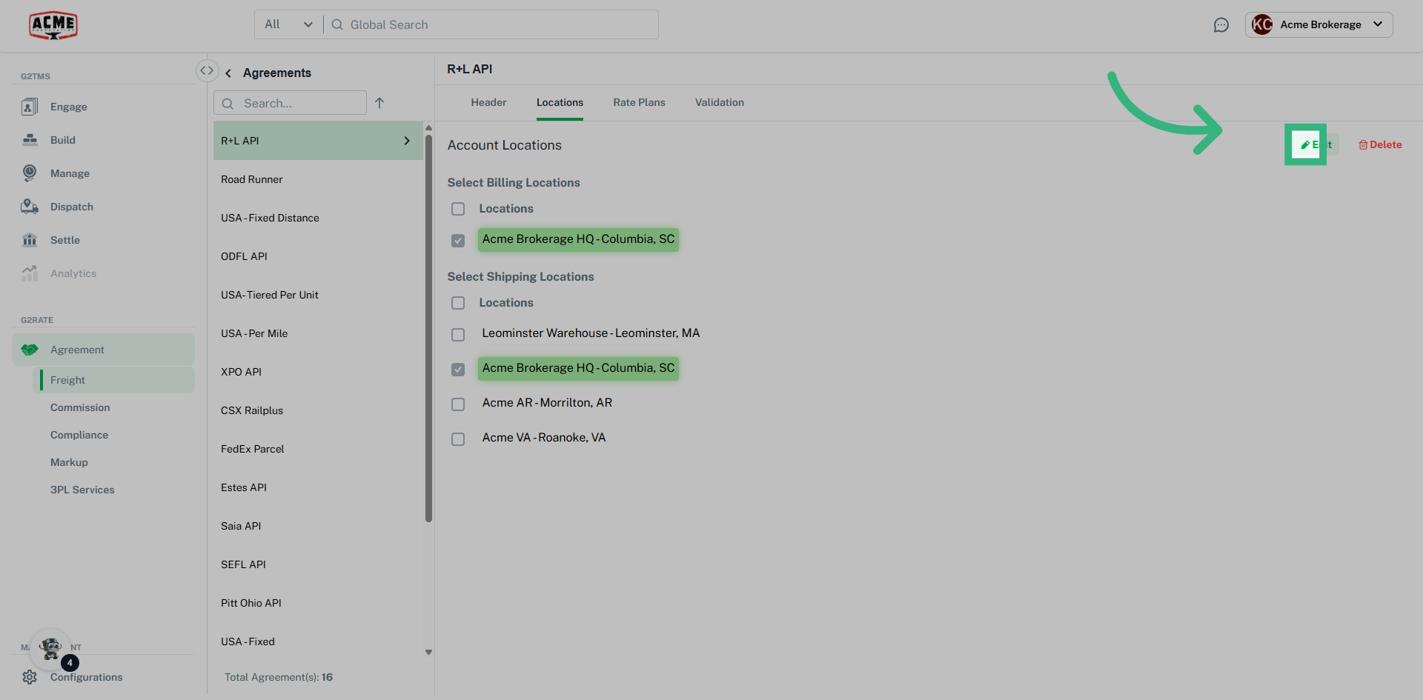Collapse sidebar with the code-arrows icon
The height and width of the screenshot is (700, 1423).
[x=207, y=70]
